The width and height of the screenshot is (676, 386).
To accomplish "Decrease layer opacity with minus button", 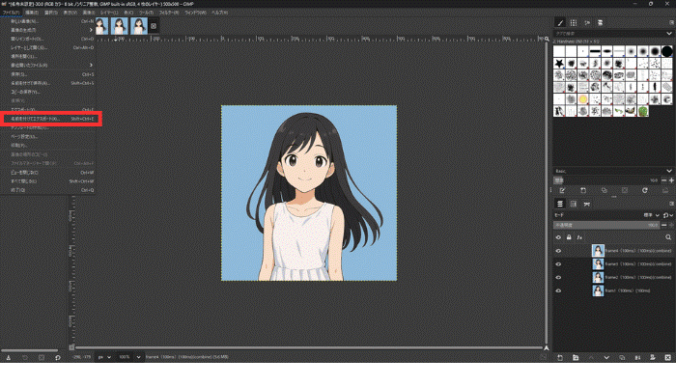I will tap(664, 225).
